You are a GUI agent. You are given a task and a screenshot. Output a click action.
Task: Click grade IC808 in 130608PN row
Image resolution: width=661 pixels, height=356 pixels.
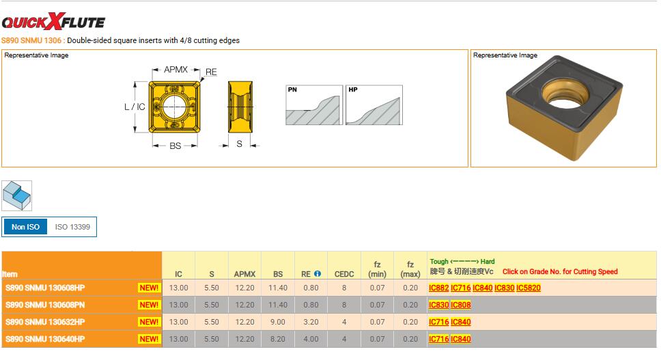tap(461, 305)
